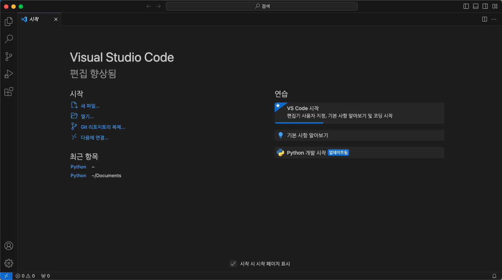Split the editor to the right
Image resolution: width=502 pixels, height=280 pixels.
484,19
